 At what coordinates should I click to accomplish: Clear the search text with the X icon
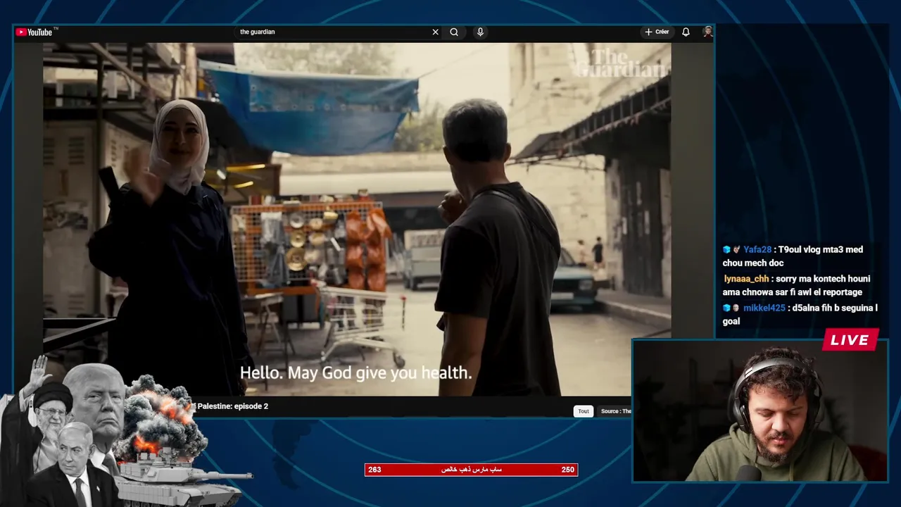[435, 32]
